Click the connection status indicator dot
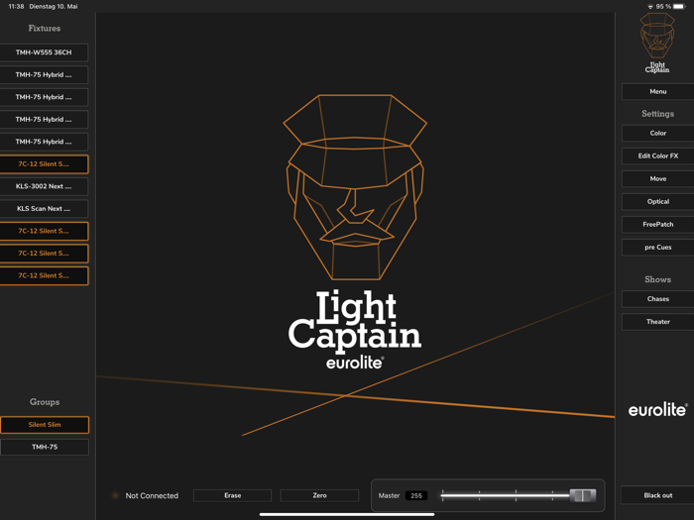This screenshot has width=694, height=520. [x=116, y=495]
